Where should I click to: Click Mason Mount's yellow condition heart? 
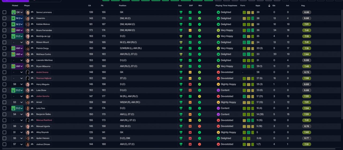(x=181, y=42)
